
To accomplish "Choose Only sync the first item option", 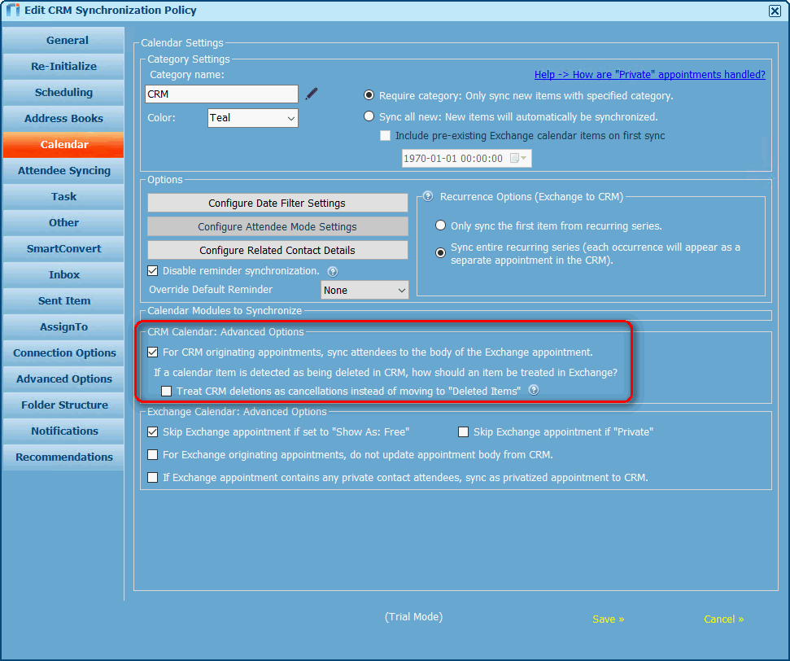I will [440, 225].
